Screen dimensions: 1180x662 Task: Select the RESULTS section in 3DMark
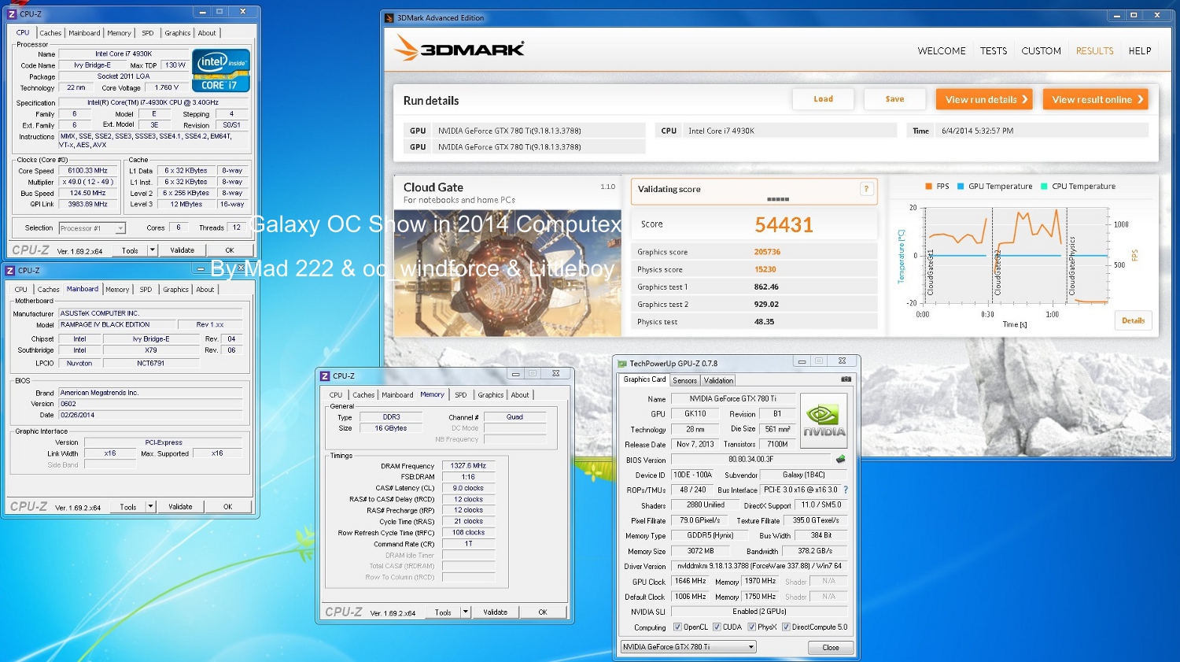coord(1095,51)
